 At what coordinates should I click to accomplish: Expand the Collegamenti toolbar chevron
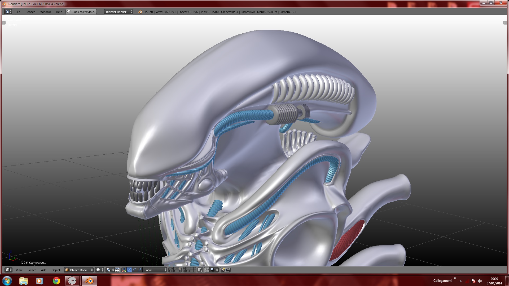[455, 278]
